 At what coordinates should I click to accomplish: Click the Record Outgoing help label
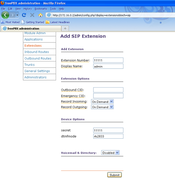coord(74,107)
